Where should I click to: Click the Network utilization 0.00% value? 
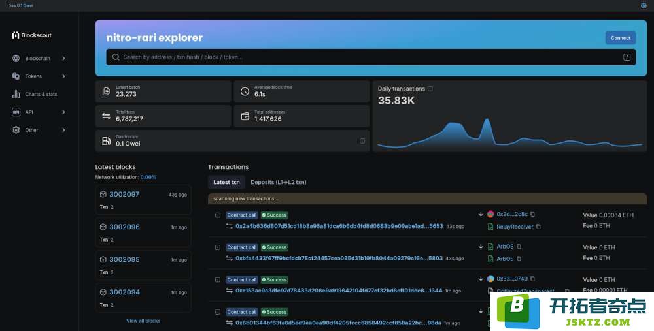pyautogui.click(x=148, y=177)
